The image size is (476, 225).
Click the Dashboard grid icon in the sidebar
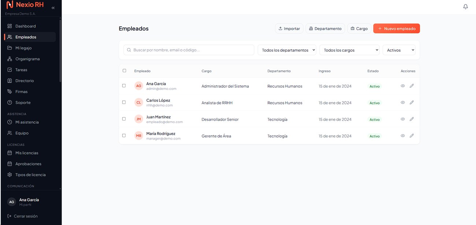[10, 26]
